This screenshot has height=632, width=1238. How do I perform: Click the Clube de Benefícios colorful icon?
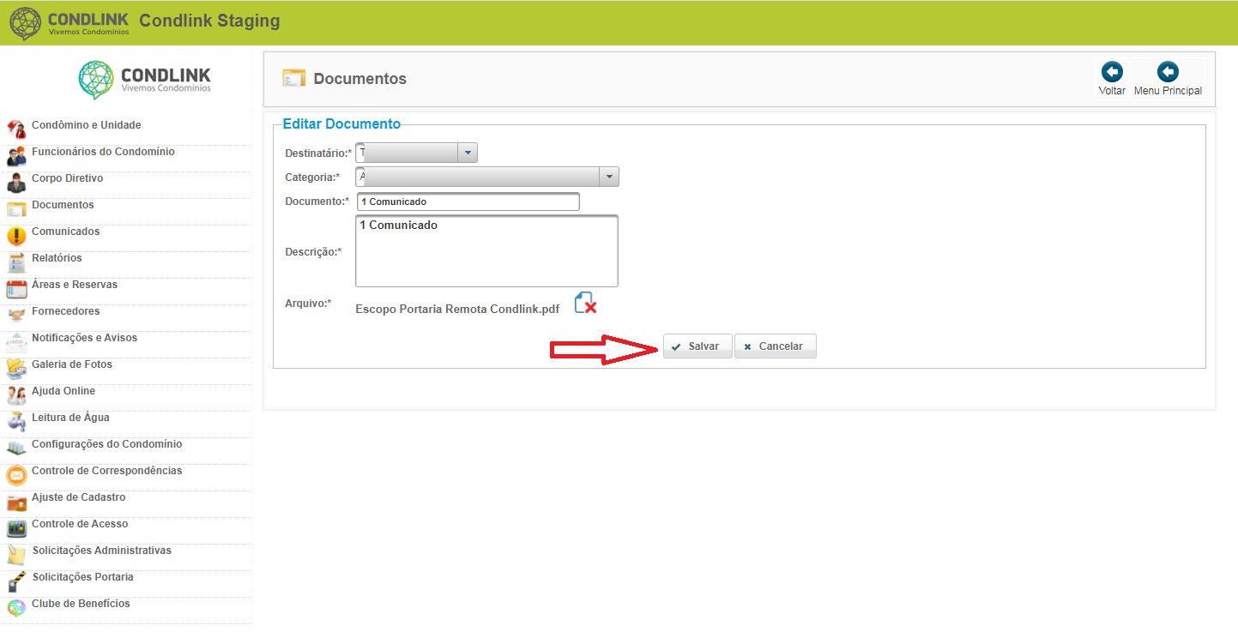pyautogui.click(x=16, y=608)
